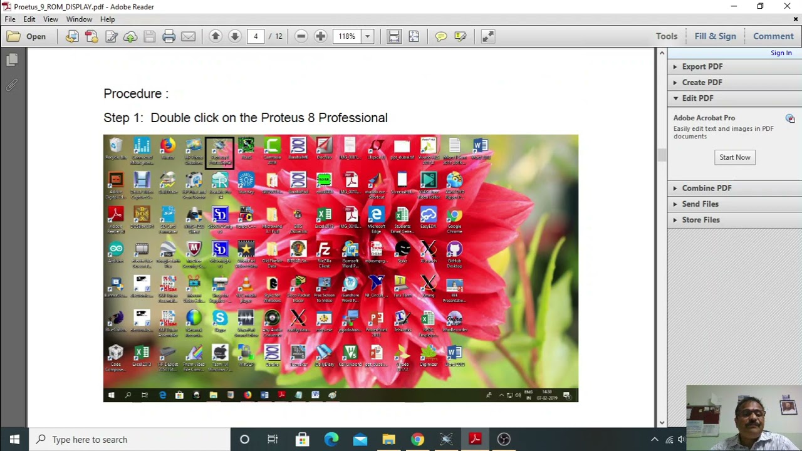This screenshot has width=802, height=451.
Task: Click the Send email envelope icon
Action: tap(188, 36)
